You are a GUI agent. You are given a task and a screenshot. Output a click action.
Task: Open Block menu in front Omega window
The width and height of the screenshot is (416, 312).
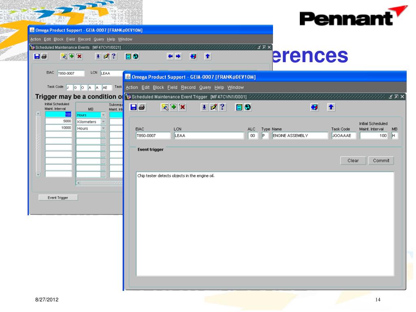(158, 87)
